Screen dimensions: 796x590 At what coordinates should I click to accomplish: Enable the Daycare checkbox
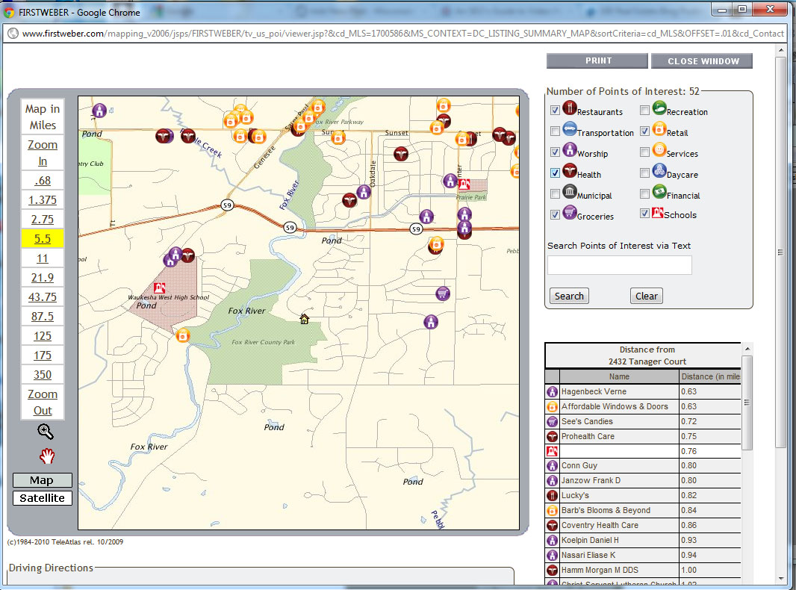(x=644, y=173)
